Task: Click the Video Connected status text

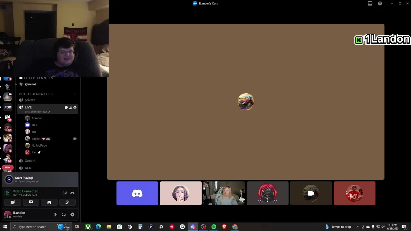Action: [25, 191]
